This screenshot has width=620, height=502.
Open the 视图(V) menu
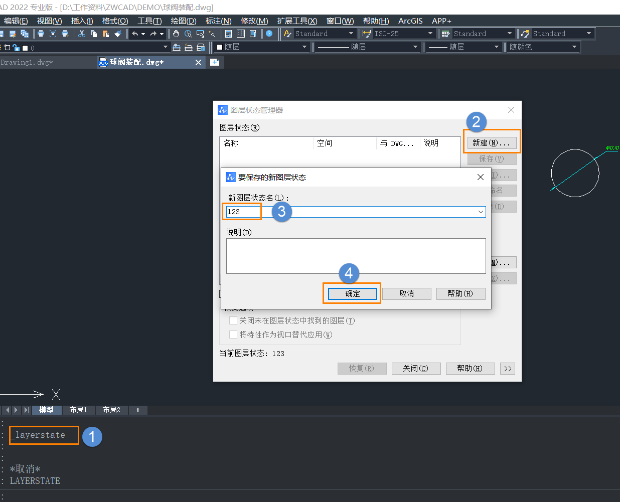pyautogui.click(x=50, y=21)
